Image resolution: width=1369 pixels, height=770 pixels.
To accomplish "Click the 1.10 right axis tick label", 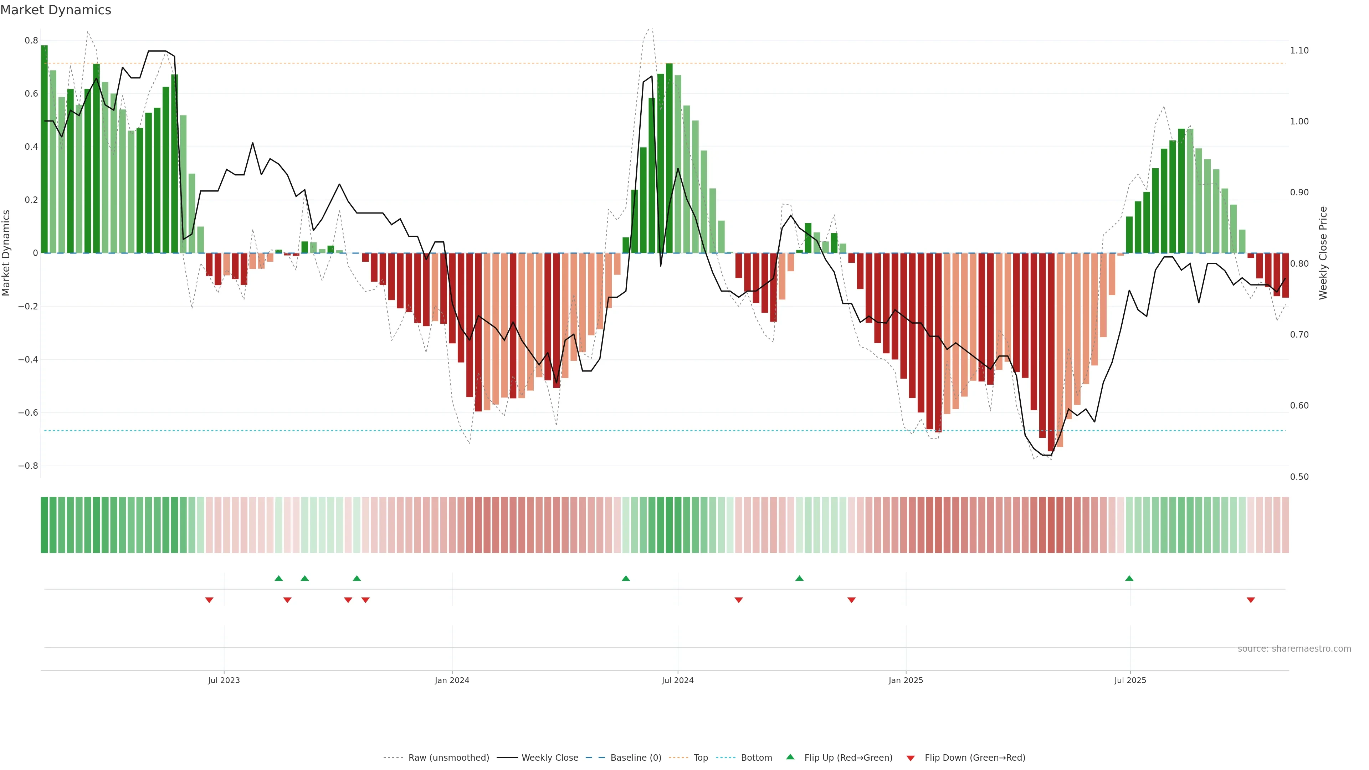I will point(1299,51).
